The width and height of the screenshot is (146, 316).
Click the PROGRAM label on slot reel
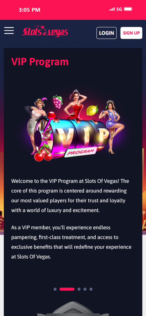(x=81, y=152)
